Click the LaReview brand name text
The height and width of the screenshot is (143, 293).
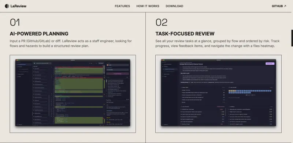(18, 6)
